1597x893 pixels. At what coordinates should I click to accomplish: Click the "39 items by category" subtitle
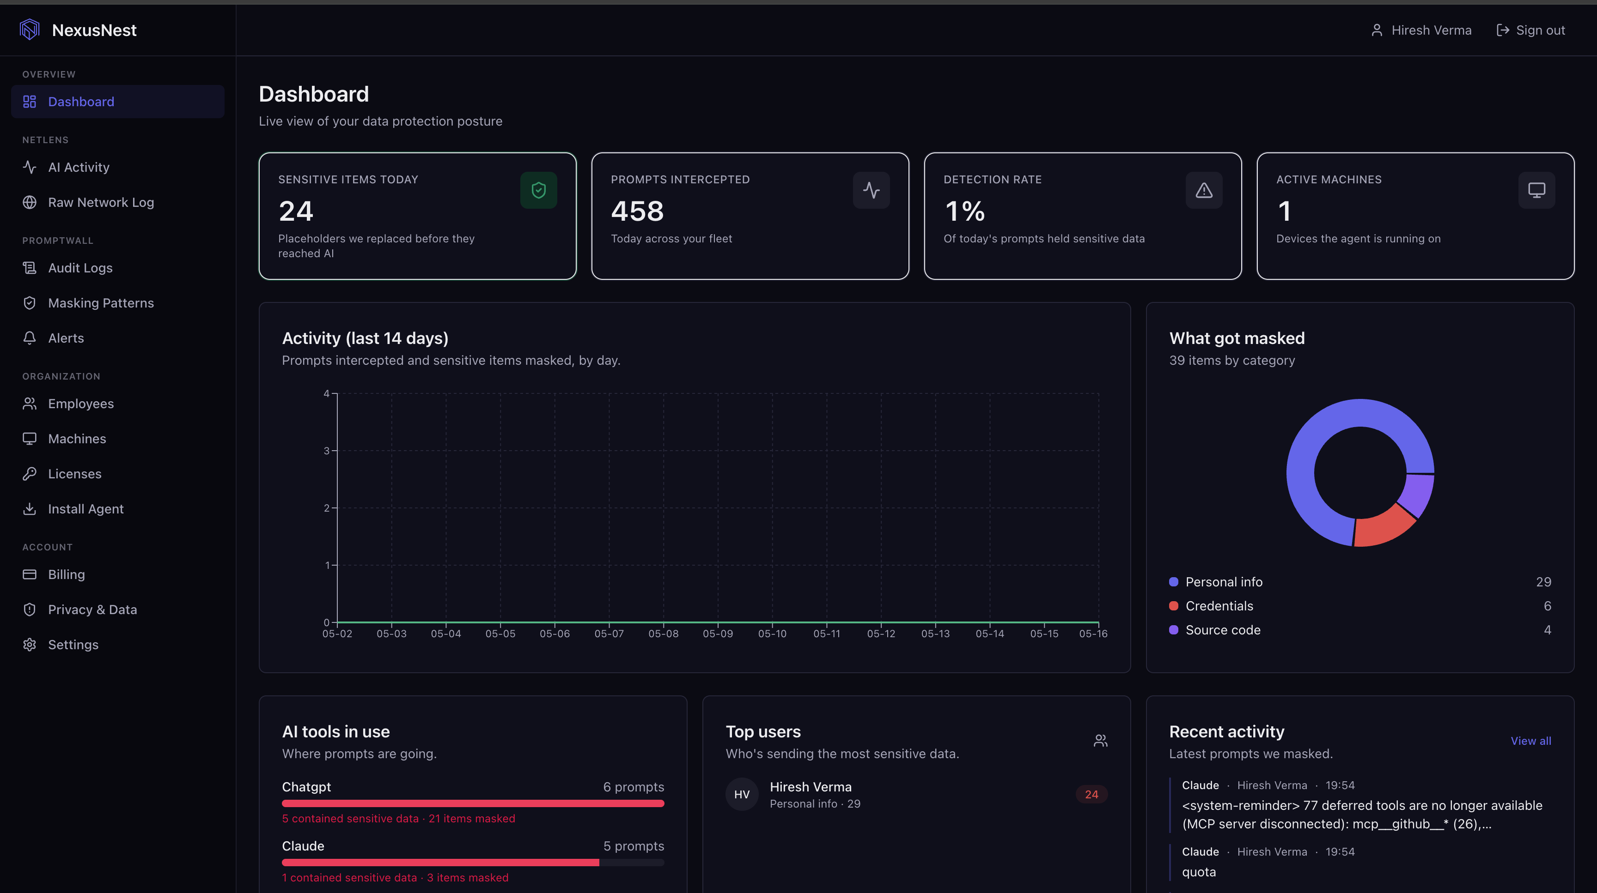coord(1232,361)
